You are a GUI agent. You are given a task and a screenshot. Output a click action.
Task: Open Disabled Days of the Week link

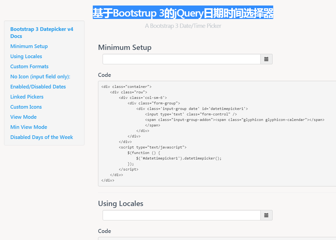click(42, 137)
